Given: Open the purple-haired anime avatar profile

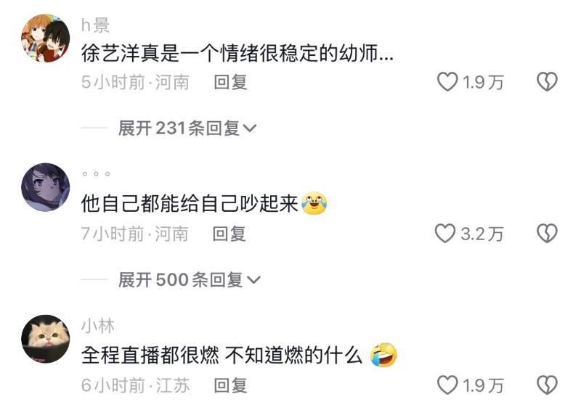Looking at the screenshot, I should [46, 187].
